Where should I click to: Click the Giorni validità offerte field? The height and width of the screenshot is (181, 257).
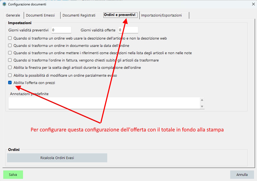pyautogui.click(x=128, y=30)
